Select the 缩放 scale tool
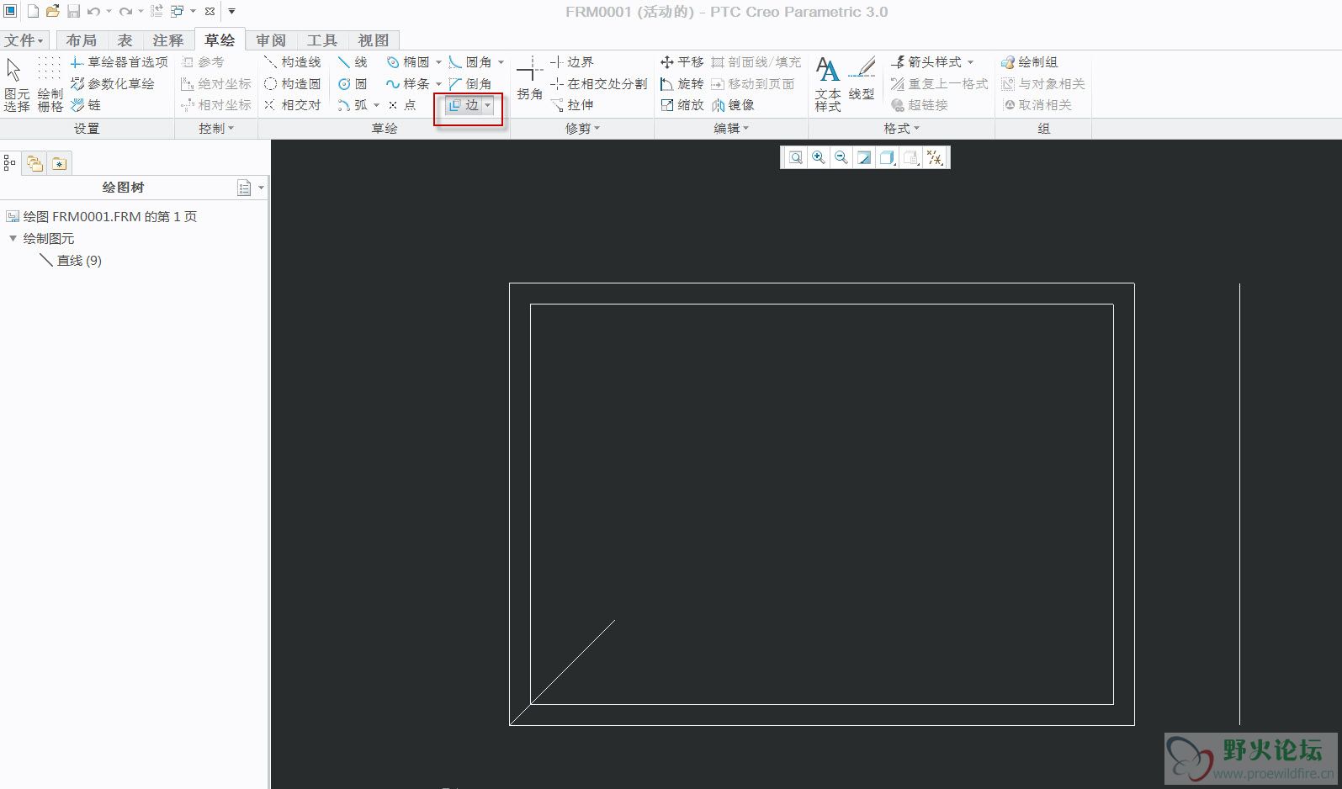1342x789 pixels. (682, 105)
